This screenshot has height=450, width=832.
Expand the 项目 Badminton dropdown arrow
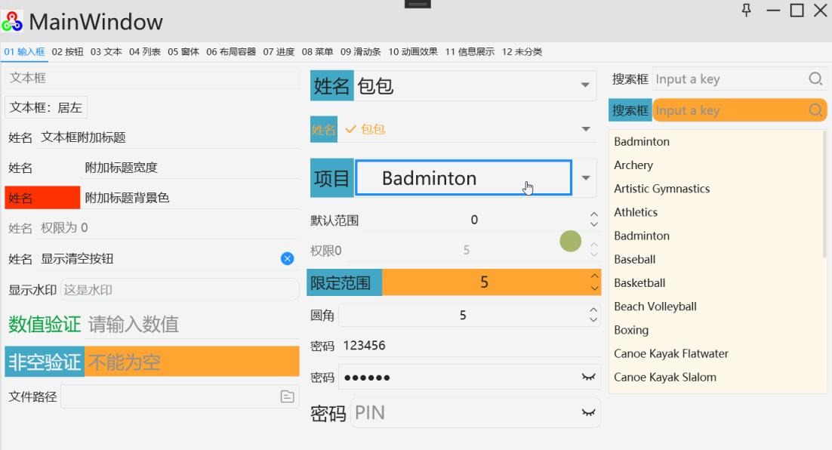click(585, 177)
